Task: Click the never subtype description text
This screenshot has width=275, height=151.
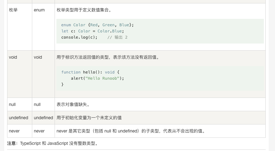Action: pyautogui.click(x=131, y=131)
